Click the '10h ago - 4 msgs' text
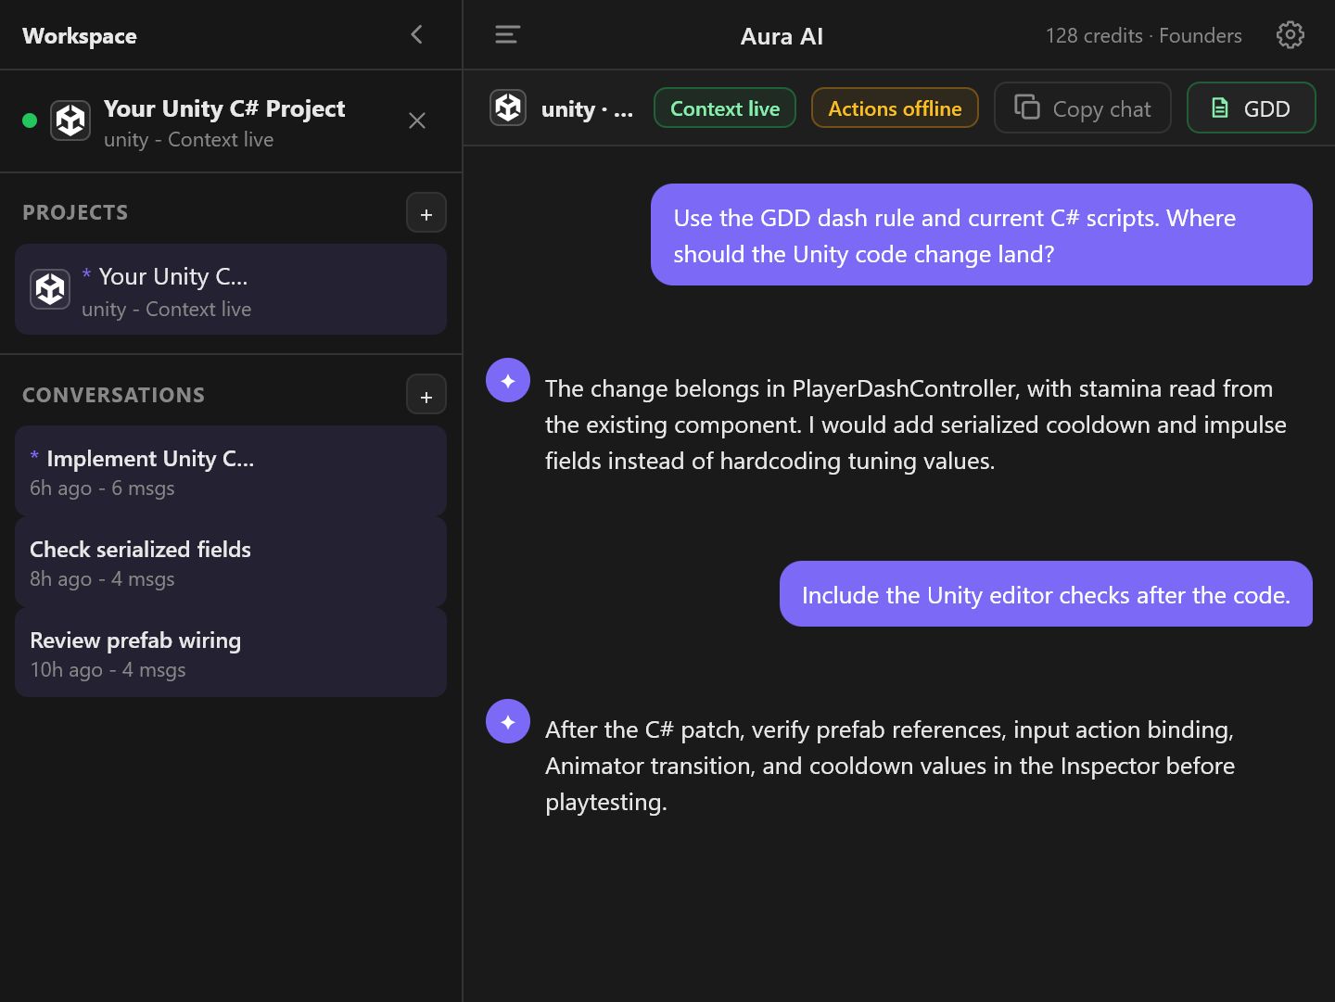Screen dimensions: 1335x1002 tap(108, 669)
